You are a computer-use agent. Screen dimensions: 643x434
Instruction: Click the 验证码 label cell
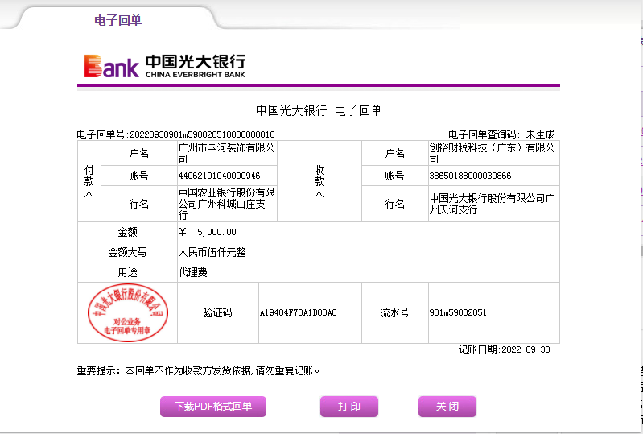click(218, 312)
